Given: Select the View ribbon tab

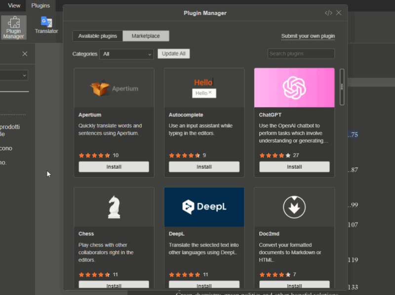Looking at the screenshot, I should [x=13, y=5].
